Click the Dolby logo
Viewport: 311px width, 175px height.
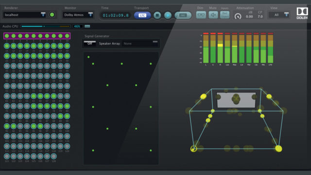coord(302,13)
